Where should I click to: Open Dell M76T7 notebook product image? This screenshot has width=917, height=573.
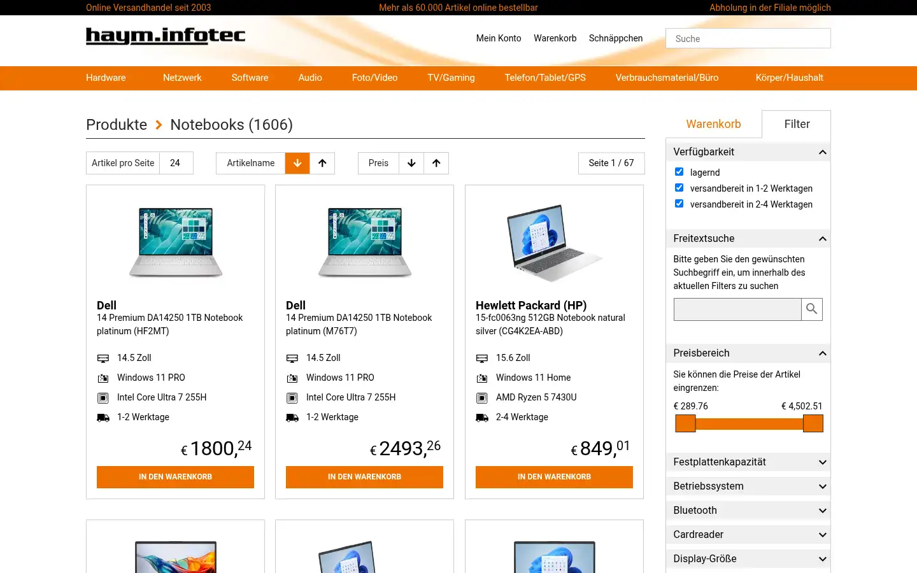pyautogui.click(x=364, y=242)
